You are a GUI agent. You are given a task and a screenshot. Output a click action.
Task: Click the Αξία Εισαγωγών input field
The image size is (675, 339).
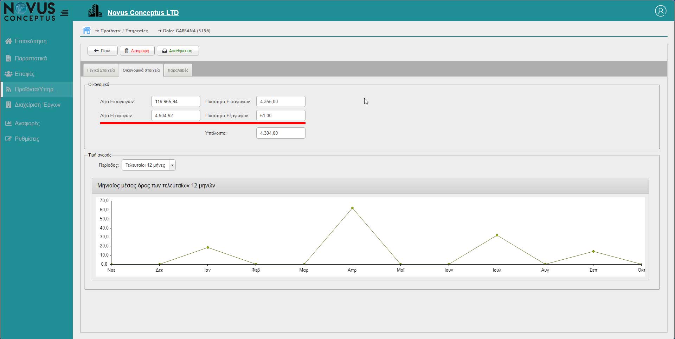click(175, 102)
